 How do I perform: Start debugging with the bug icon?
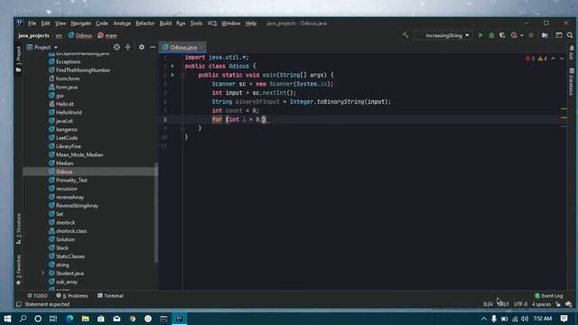pyautogui.click(x=491, y=35)
